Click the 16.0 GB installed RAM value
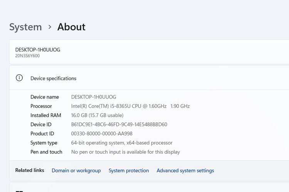 97,115
